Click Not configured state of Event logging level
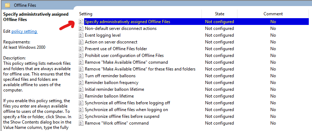 [220, 35]
